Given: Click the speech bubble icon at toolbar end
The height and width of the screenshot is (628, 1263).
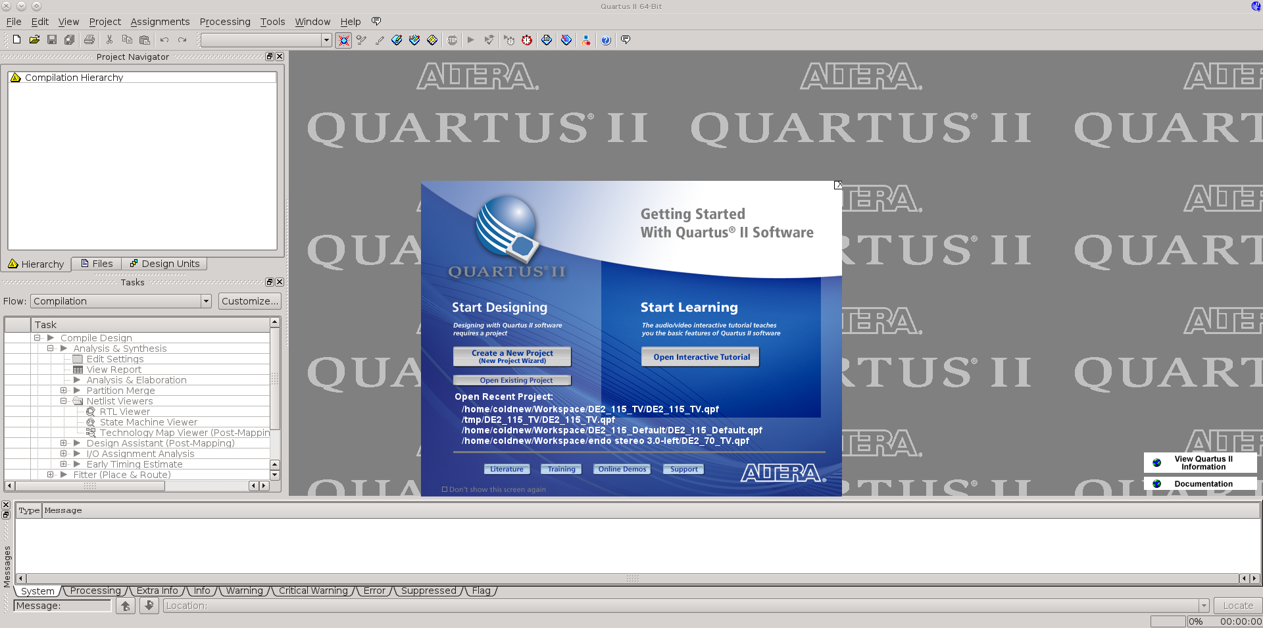Looking at the screenshot, I should pyautogui.click(x=626, y=40).
